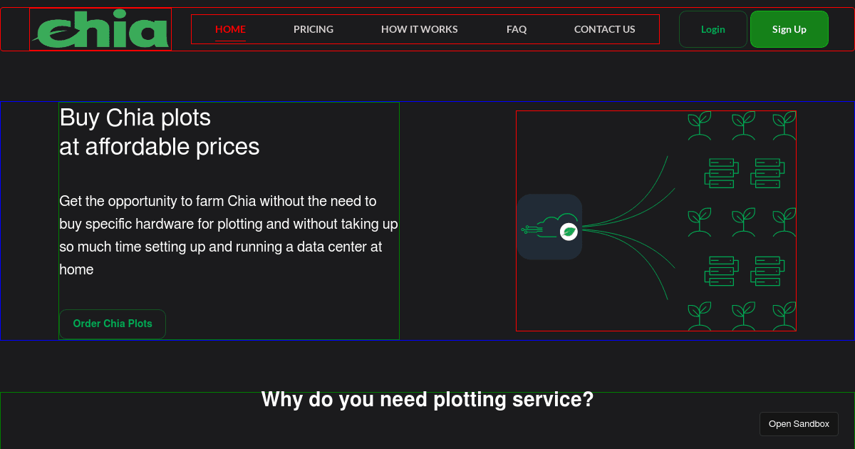Click the green Sign Up button

(x=789, y=29)
